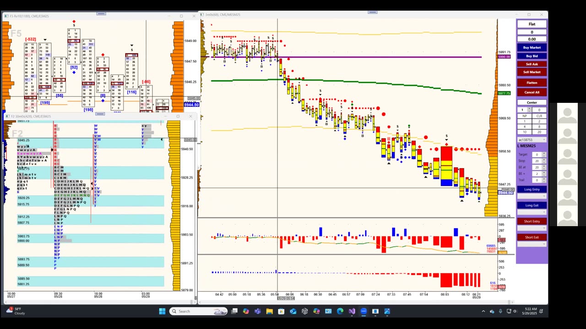
Task: Close the F5 Rv10 chart window
Action: (194, 16)
